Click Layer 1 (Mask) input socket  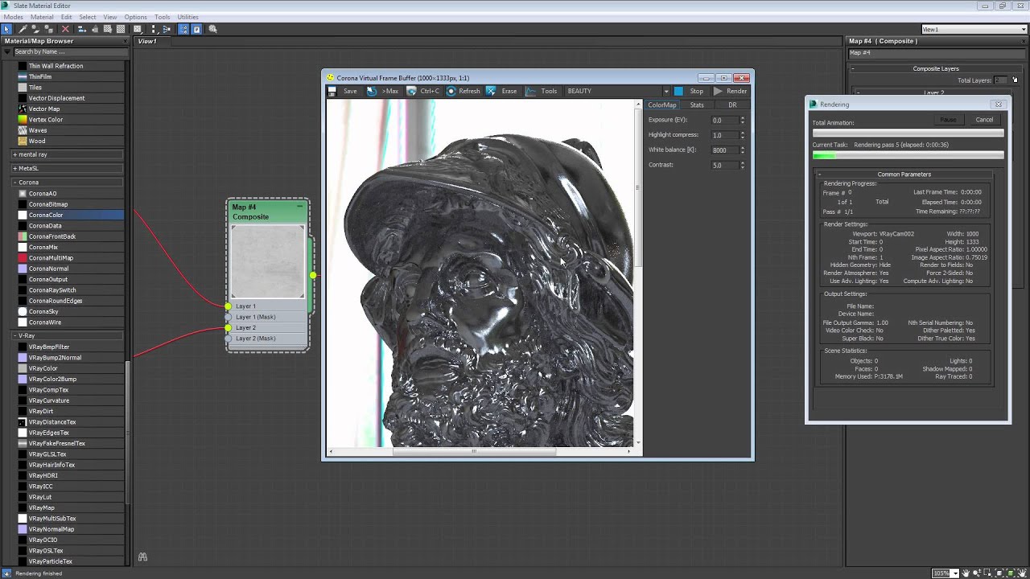click(x=228, y=317)
